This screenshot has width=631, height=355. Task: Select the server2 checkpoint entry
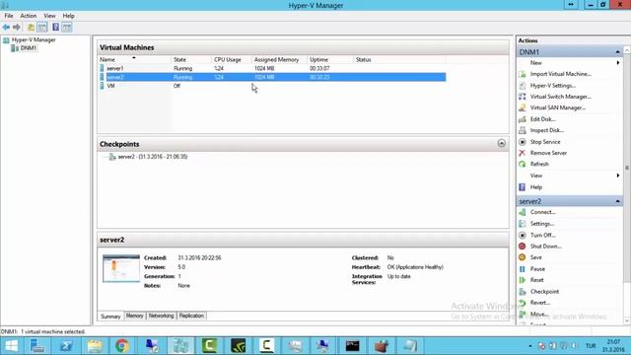152,157
